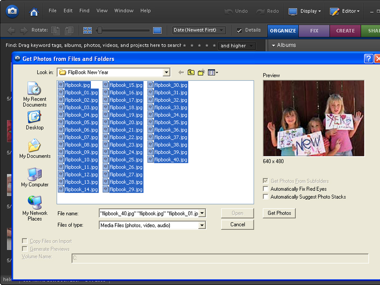
Task: Select file flipbook_30.jpg
Action: tap(168, 85)
